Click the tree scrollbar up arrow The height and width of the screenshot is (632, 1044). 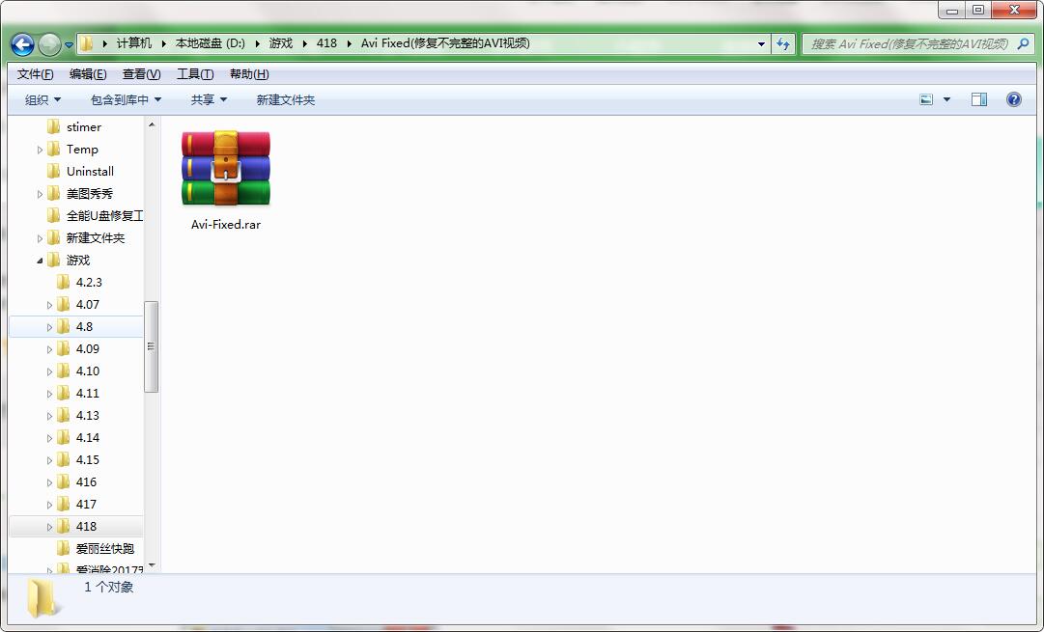coord(151,124)
